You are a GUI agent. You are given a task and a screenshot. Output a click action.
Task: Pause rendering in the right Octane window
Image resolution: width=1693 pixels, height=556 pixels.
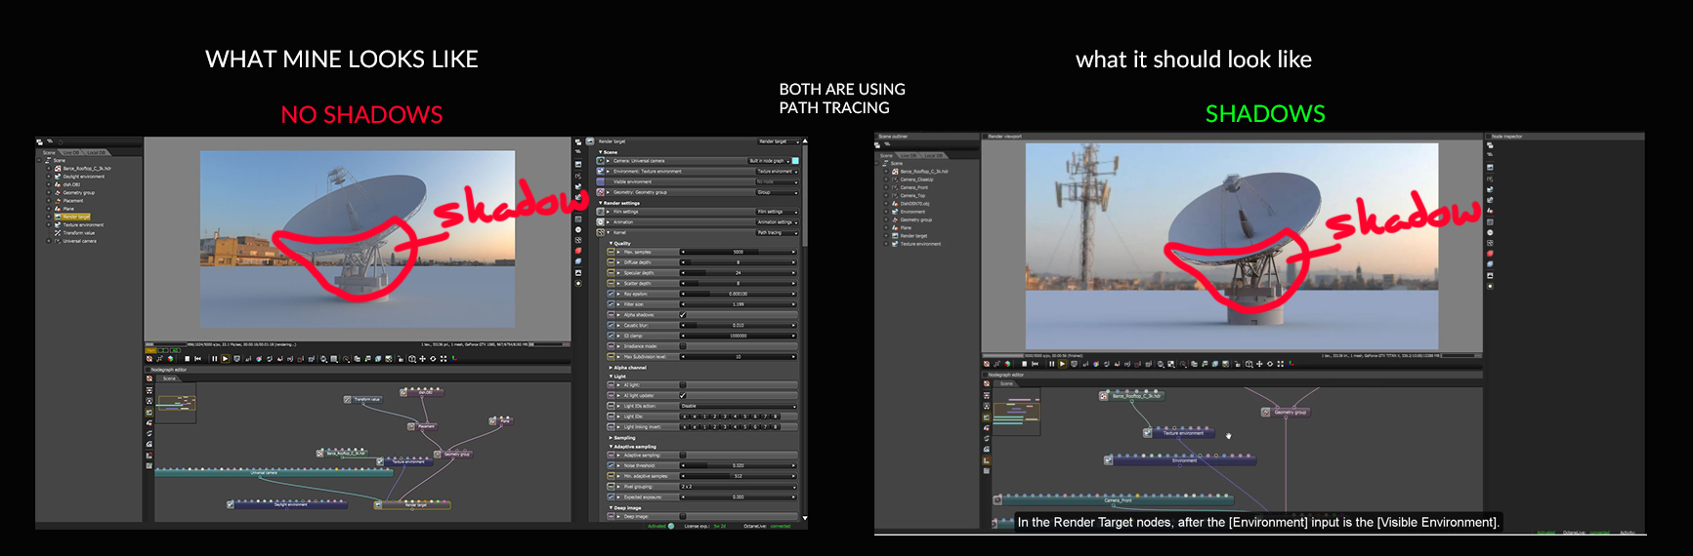point(1051,364)
